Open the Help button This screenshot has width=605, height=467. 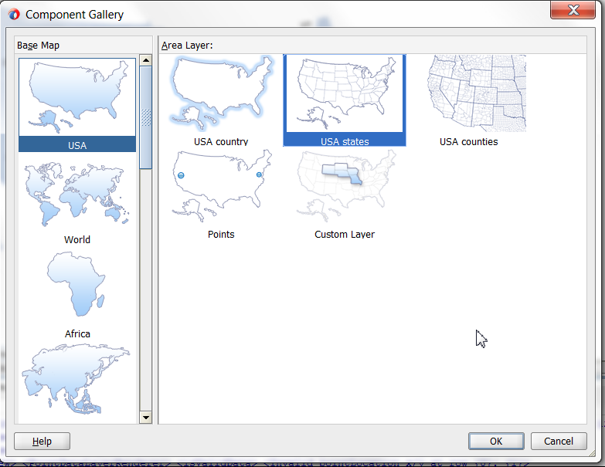point(42,442)
